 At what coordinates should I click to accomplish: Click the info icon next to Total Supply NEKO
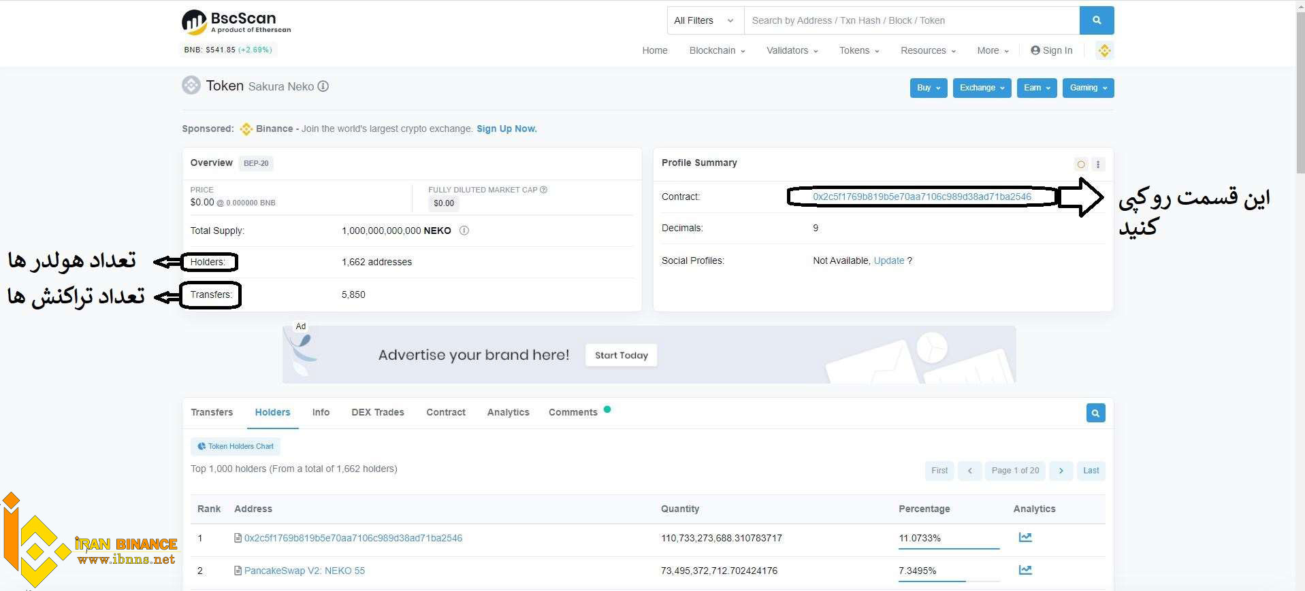464,231
